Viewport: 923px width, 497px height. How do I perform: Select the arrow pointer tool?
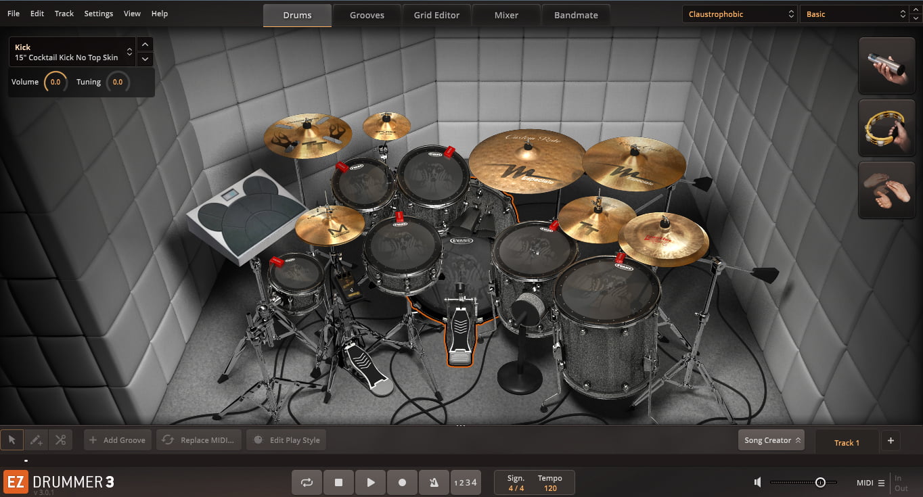pos(12,440)
